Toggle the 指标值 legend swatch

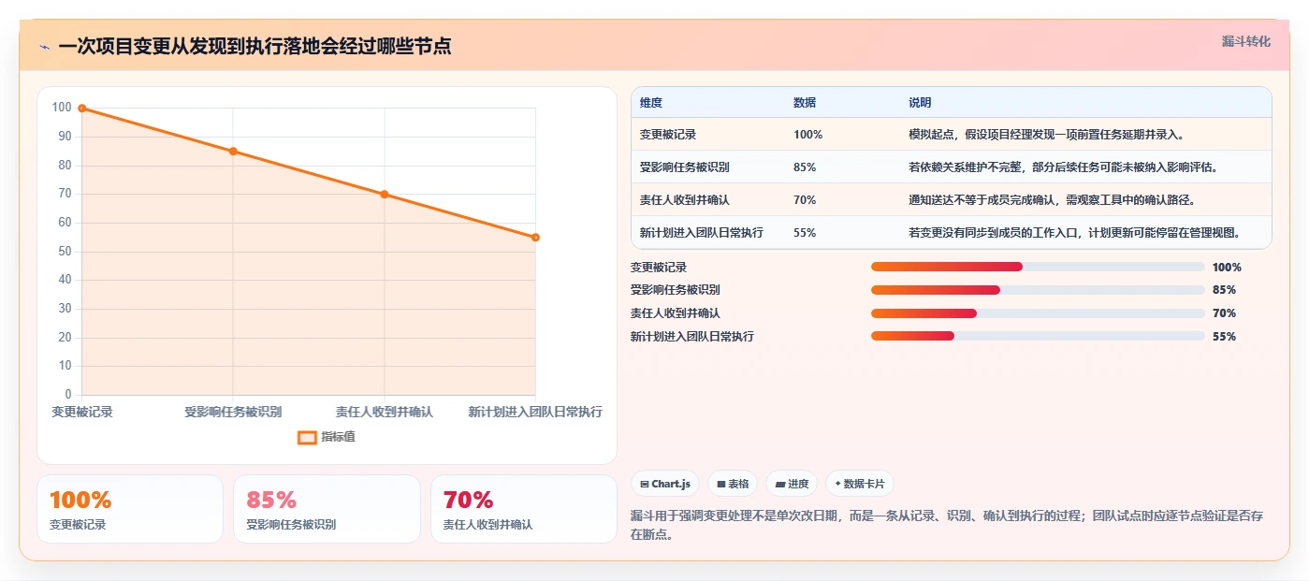307,437
